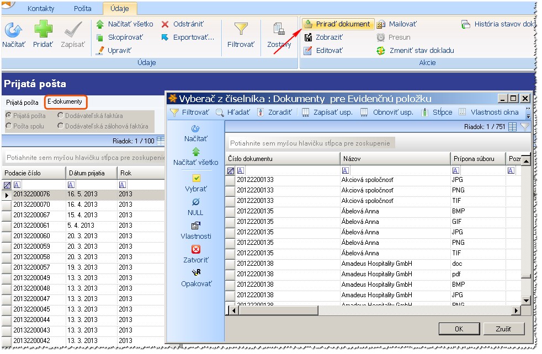Click Exportovať... command
This screenshot has width=542, height=354.
pyautogui.click(x=188, y=37)
